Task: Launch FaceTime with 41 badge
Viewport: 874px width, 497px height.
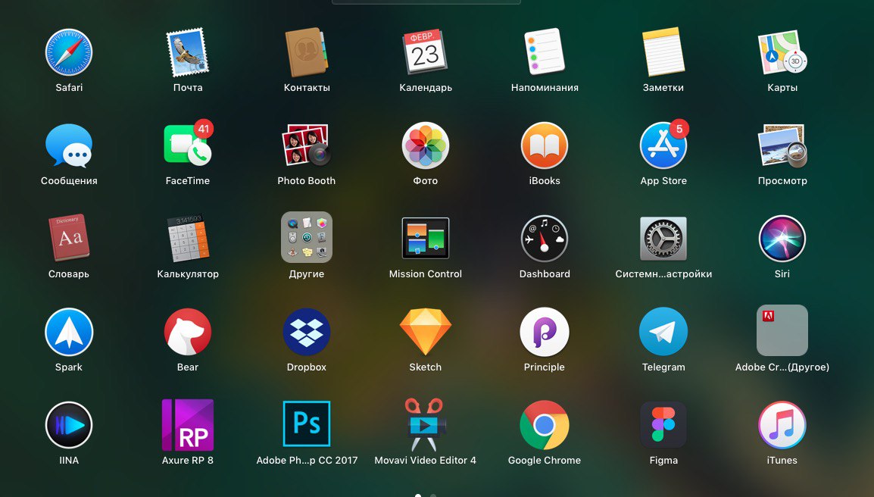Action: pyautogui.click(x=187, y=144)
